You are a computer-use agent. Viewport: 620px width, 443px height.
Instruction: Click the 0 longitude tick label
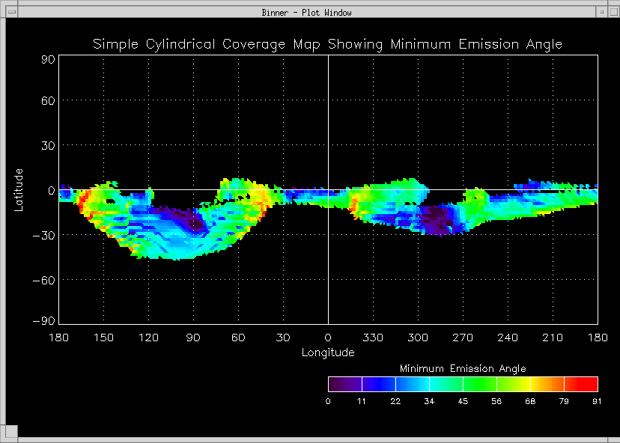328,337
